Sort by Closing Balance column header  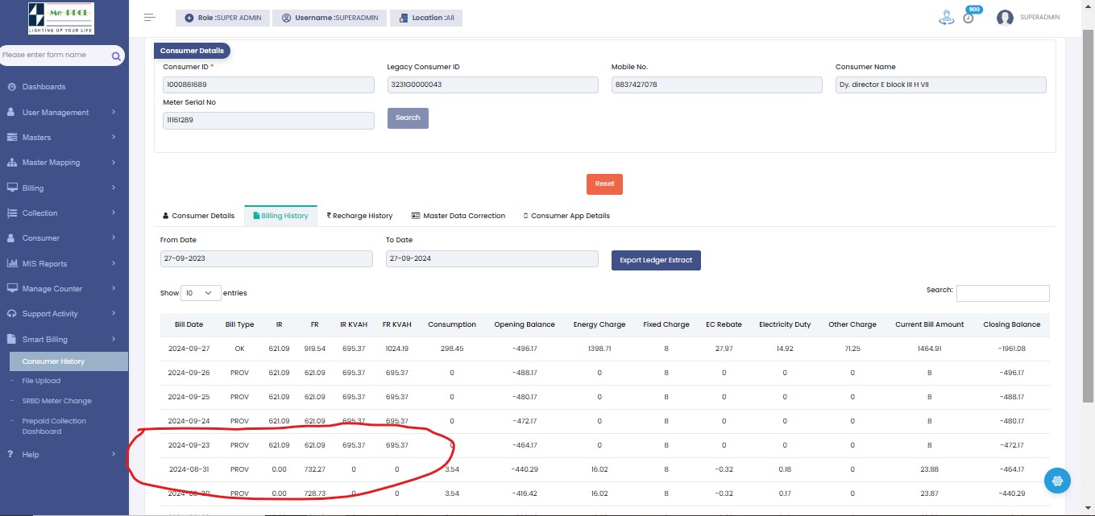[1011, 324]
